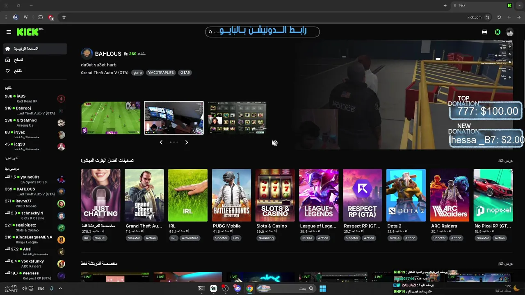This screenshot has height=295, width=525.
Task: Open IRL category card
Action: [188, 195]
